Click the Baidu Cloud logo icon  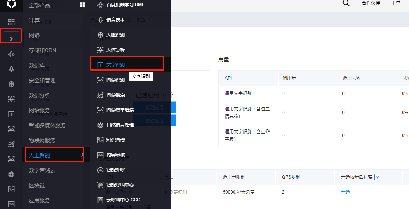11,4
